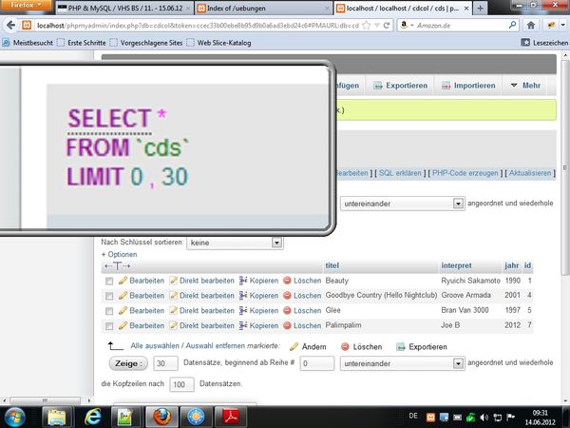Check the checkbox for the Beauty row
Image resolution: width=570 pixels, height=428 pixels.
tap(109, 281)
